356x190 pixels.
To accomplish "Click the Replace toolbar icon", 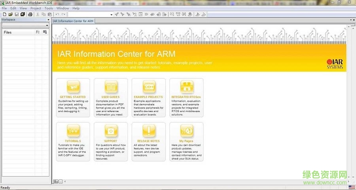I will (134, 14).
